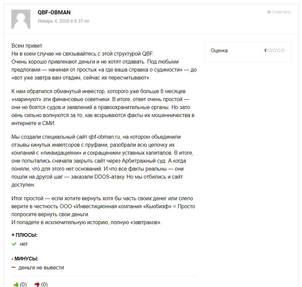Click the fifth rating star
The height and width of the screenshot is (287, 302).
pyautogui.click(x=283, y=51)
